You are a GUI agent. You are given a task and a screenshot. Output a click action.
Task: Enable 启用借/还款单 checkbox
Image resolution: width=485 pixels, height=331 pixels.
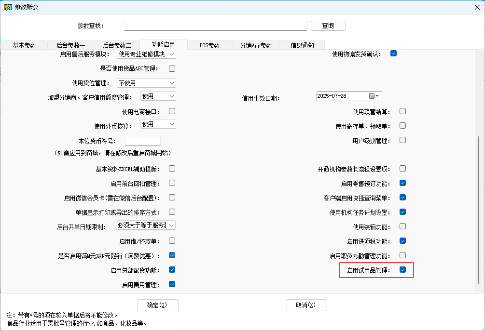(172, 241)
